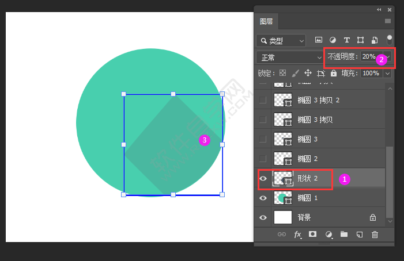Select the 椭圆 1 layer name

(x=308, y=198)
